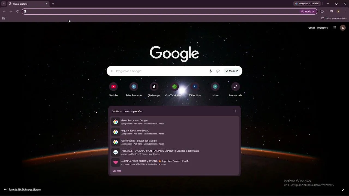Click the Customize Chrome pencil icon
The width and height of the screenshot is (349, 196).
point(343,190)
